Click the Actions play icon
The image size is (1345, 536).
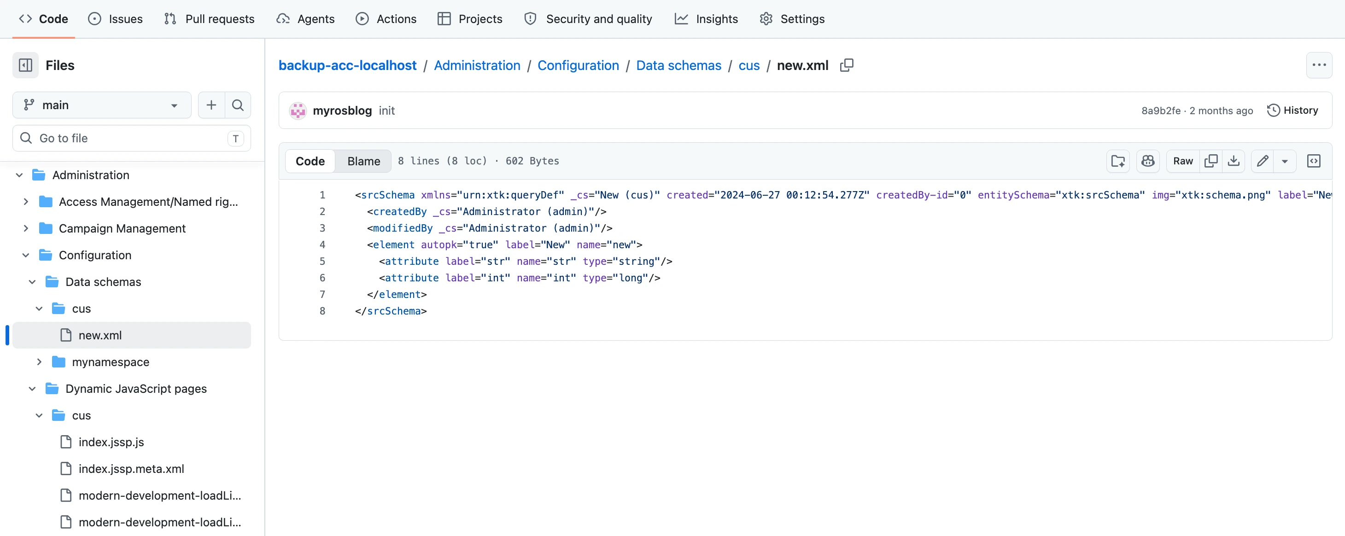click(362, 19)
